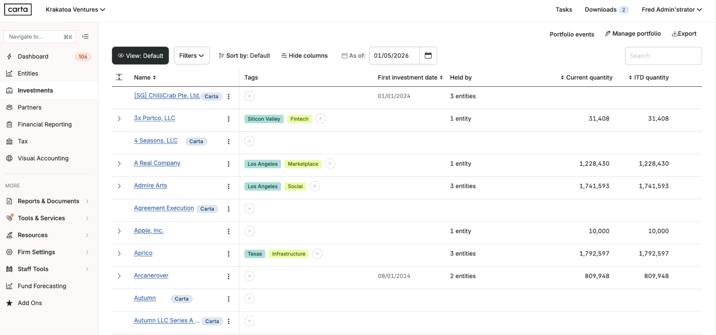This screenshot has height=335, width=716.
Task: Open the Tasks menu
Action: point(563,10)
